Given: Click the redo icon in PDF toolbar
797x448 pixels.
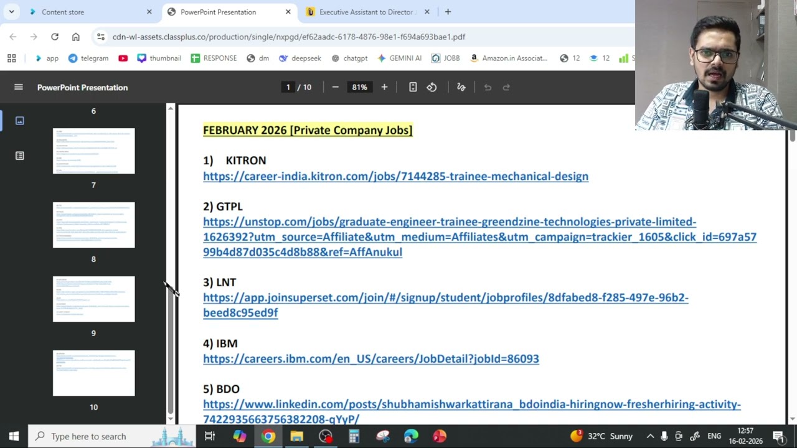Looking at the screenshot, I should click(x=506, y=87).
